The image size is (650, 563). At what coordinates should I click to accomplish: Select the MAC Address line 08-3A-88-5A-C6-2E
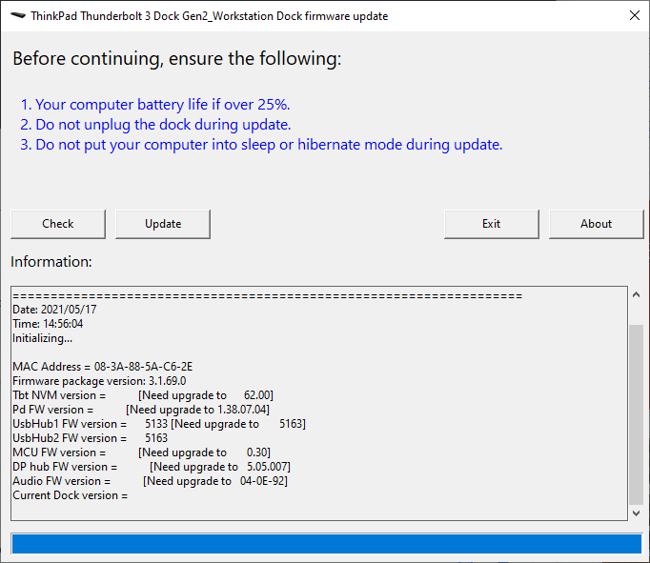coord(102,367)
